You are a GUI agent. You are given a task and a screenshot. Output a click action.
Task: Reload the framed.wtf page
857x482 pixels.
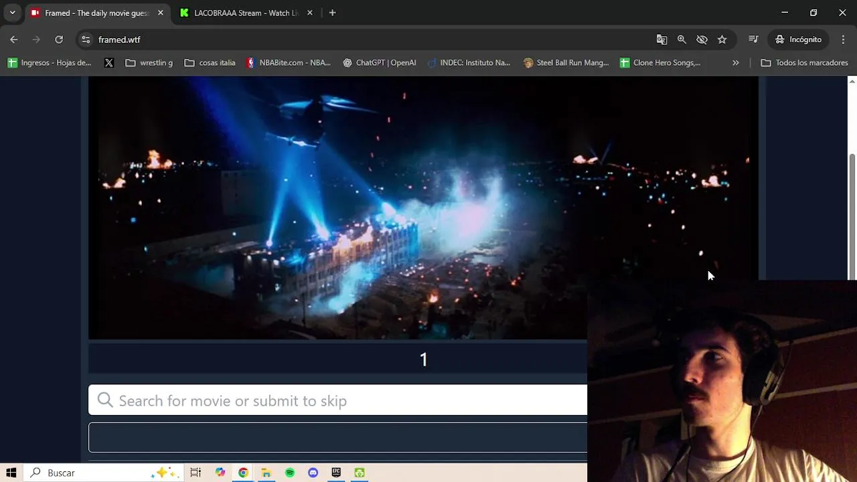[x=59, y=39]
